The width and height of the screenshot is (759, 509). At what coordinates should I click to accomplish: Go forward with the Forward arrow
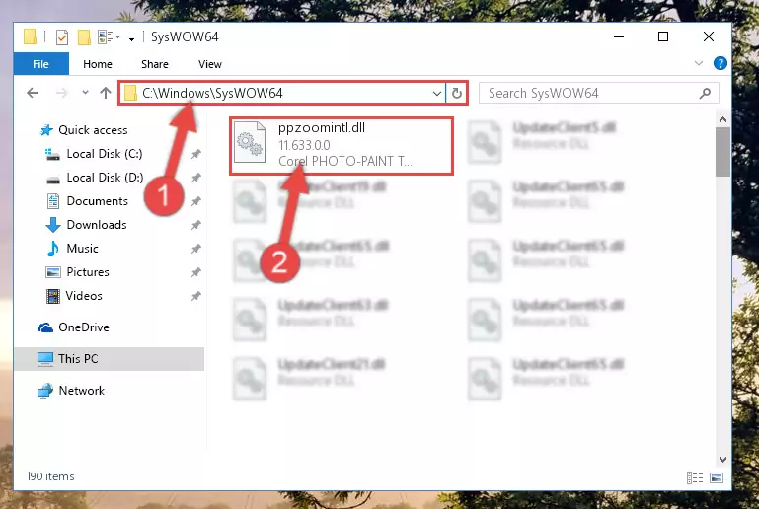pyautogui.click(x=62, y=93)
